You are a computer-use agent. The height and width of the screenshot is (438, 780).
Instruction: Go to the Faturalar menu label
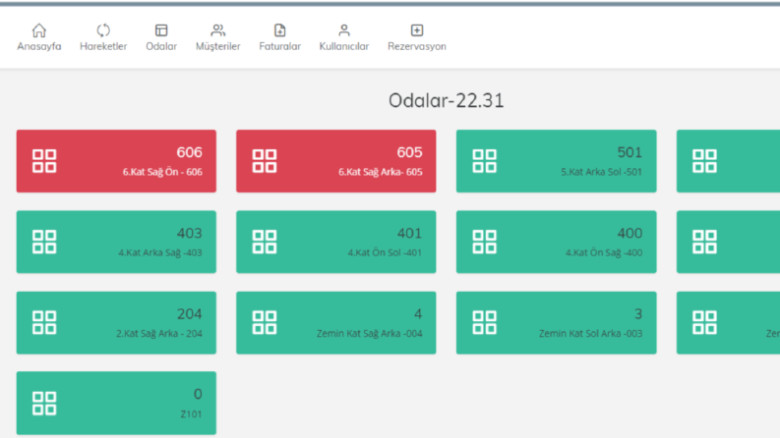[x=280, y=46]
